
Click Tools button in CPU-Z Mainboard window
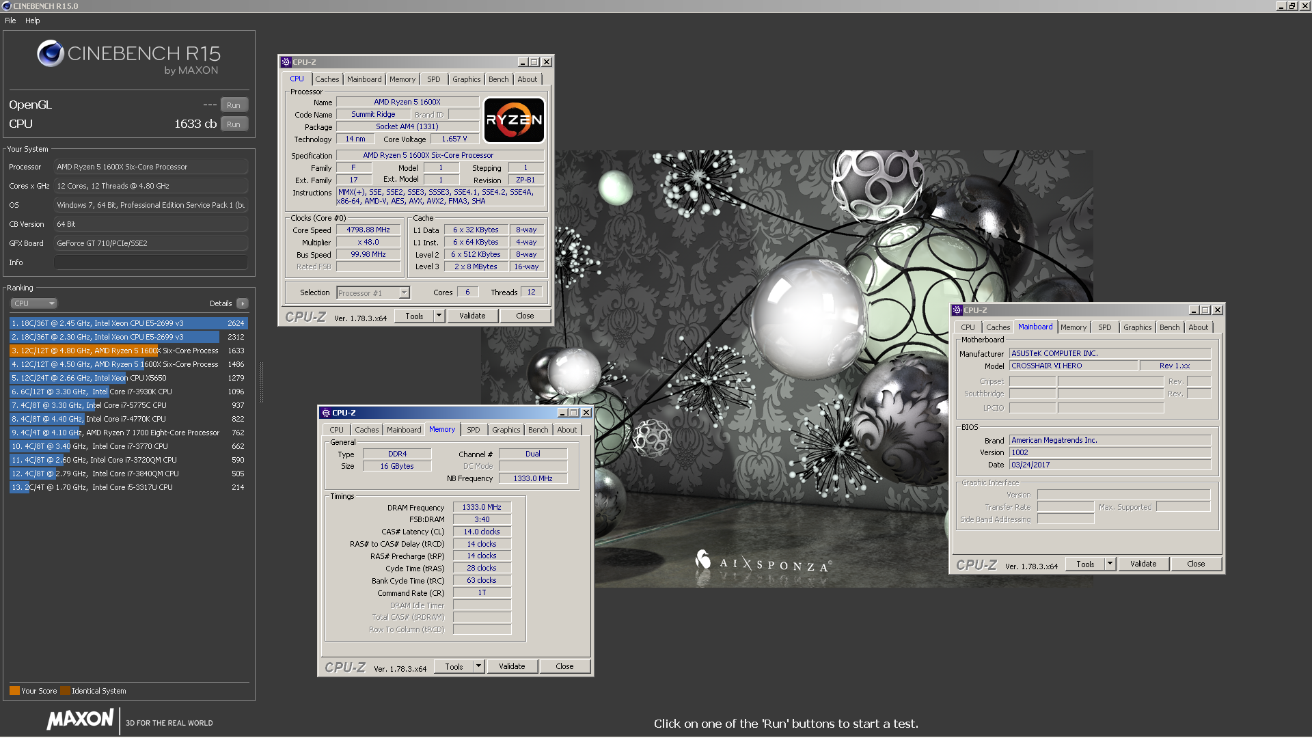coord(1085,564)
